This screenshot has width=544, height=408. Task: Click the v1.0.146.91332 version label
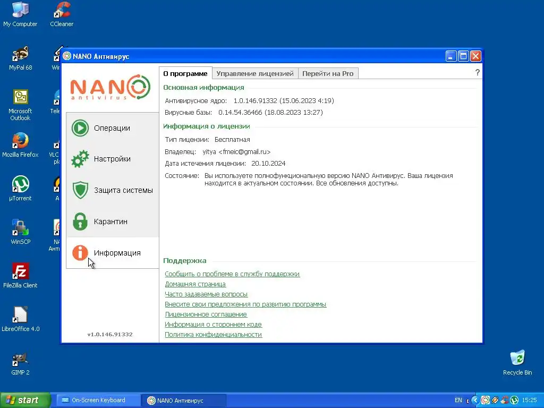pyautogui.click(x=110, y=335)
